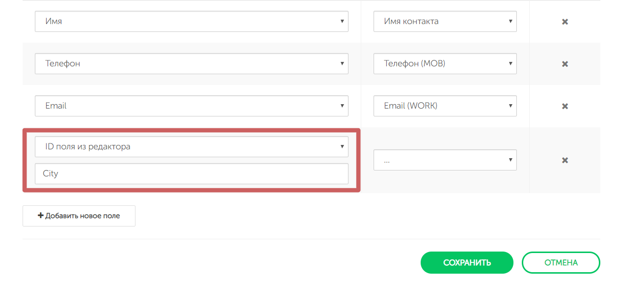Viewport: 618px width, 283px height.
Task: Open the Имя field dropdown
Action: tap(191, 22)
